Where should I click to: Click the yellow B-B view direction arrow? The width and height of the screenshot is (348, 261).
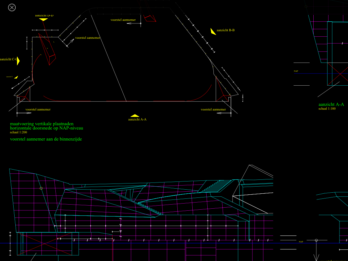[x=213, y=32]
